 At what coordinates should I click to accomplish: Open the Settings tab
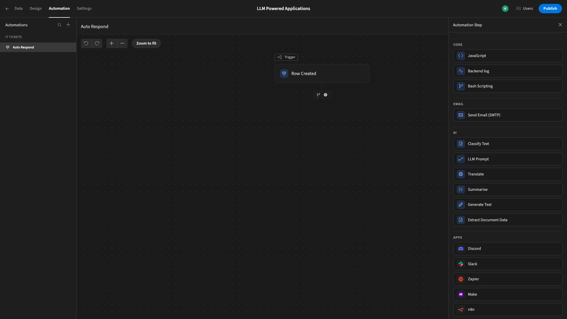pyautogui.click(x=84, y=9)
